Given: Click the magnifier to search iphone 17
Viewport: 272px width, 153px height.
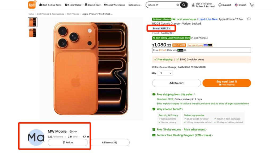Looking at the screenshot, I should [x=184, y=5].
